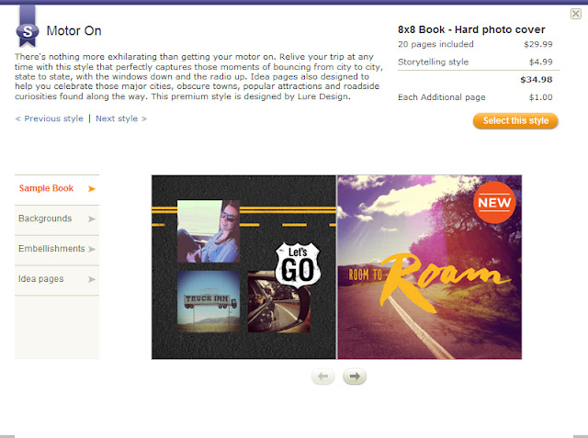
Task: Show the Embellishments tab
Action: click(57, 250)
